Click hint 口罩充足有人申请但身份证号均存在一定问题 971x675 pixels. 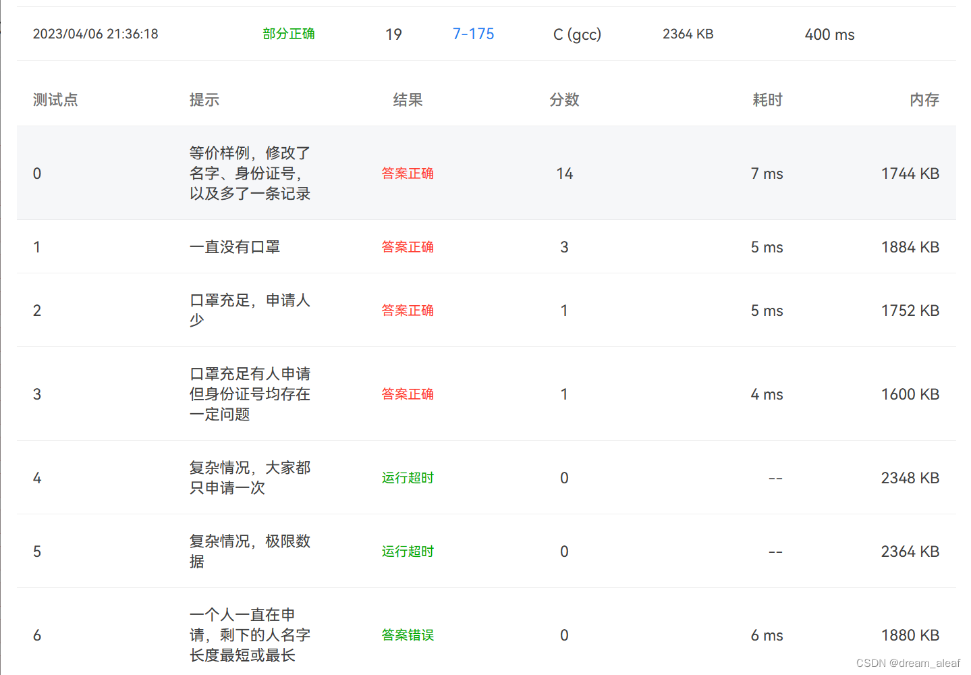pos(250,394)
